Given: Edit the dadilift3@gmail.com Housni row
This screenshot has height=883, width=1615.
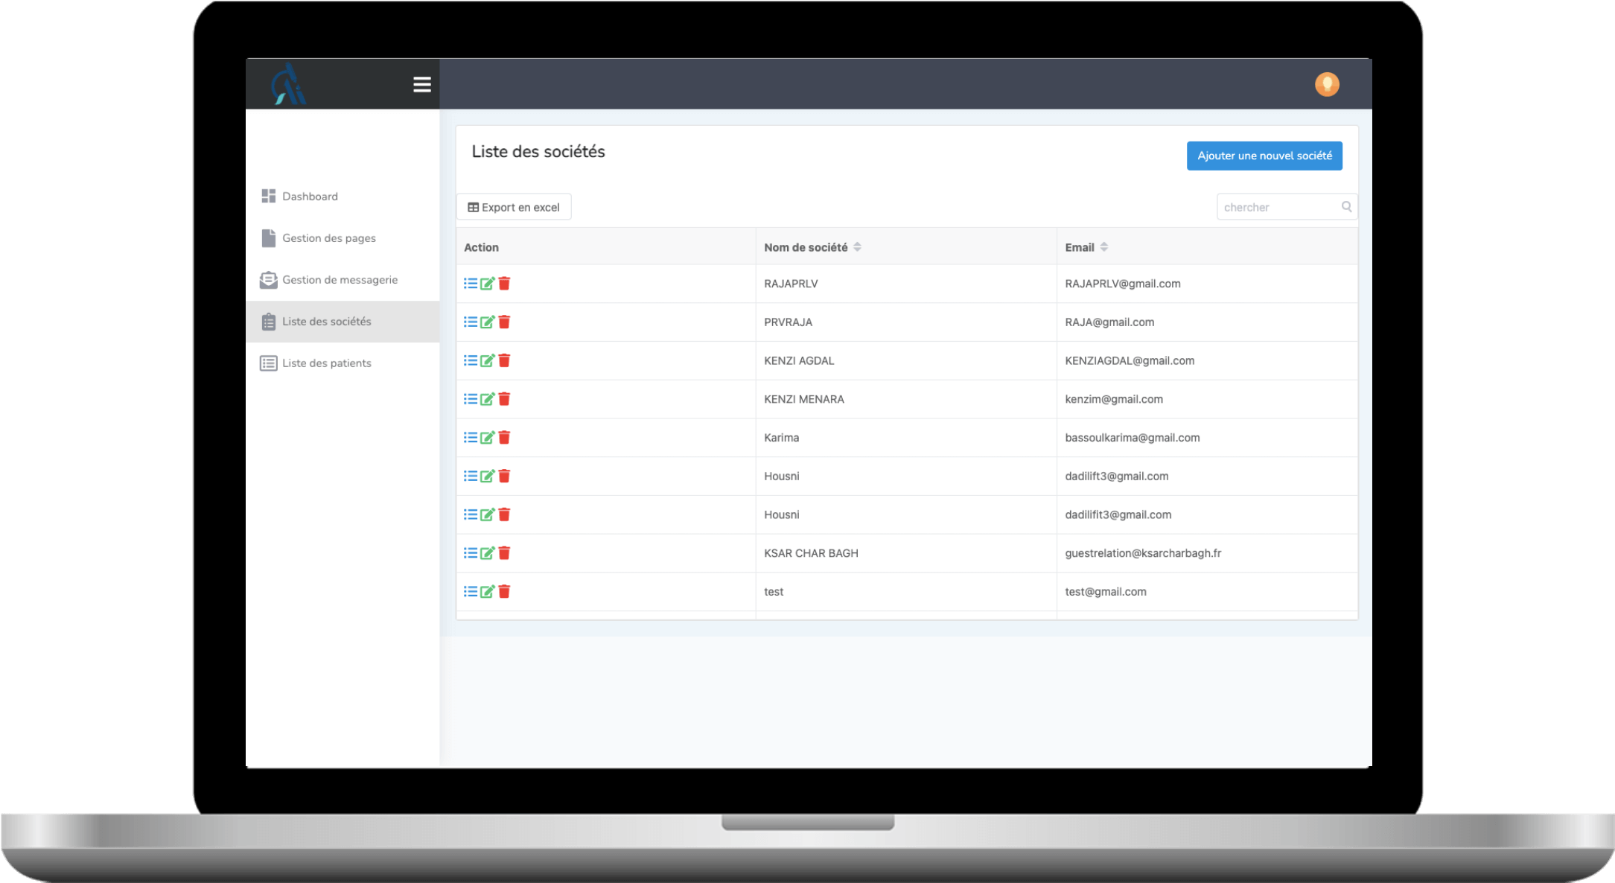Looking at the screenshot, I should 487,476.
